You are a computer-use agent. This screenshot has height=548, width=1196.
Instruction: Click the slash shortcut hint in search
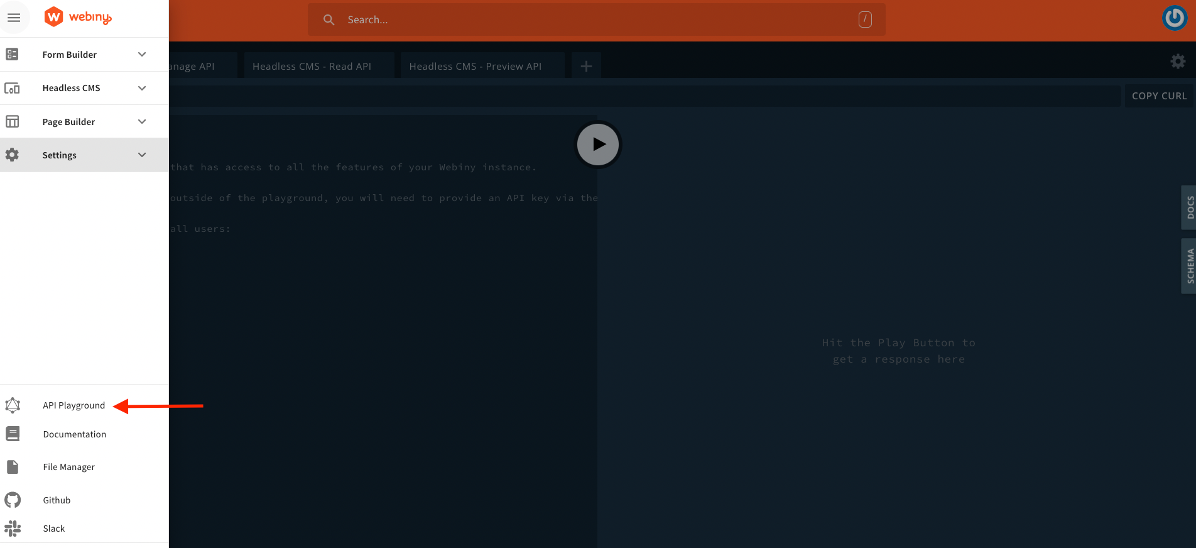(x=865, y=19)
